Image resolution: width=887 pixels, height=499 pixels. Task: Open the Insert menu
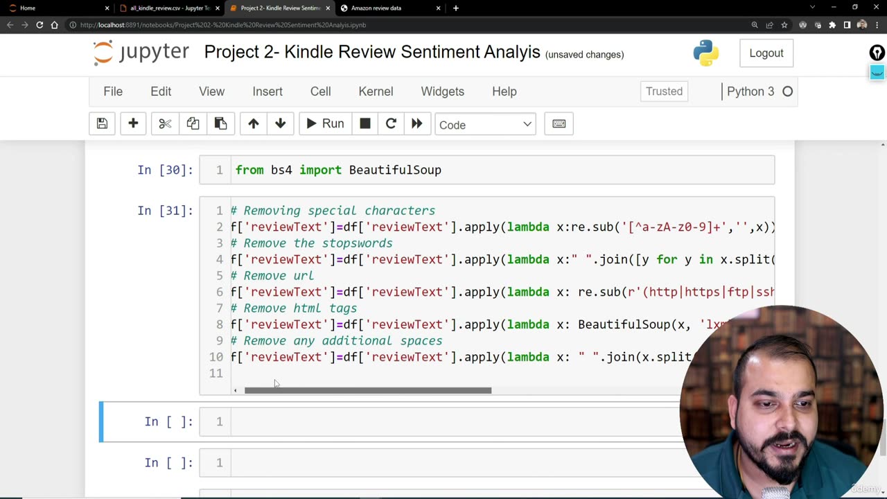coord(267,91)
